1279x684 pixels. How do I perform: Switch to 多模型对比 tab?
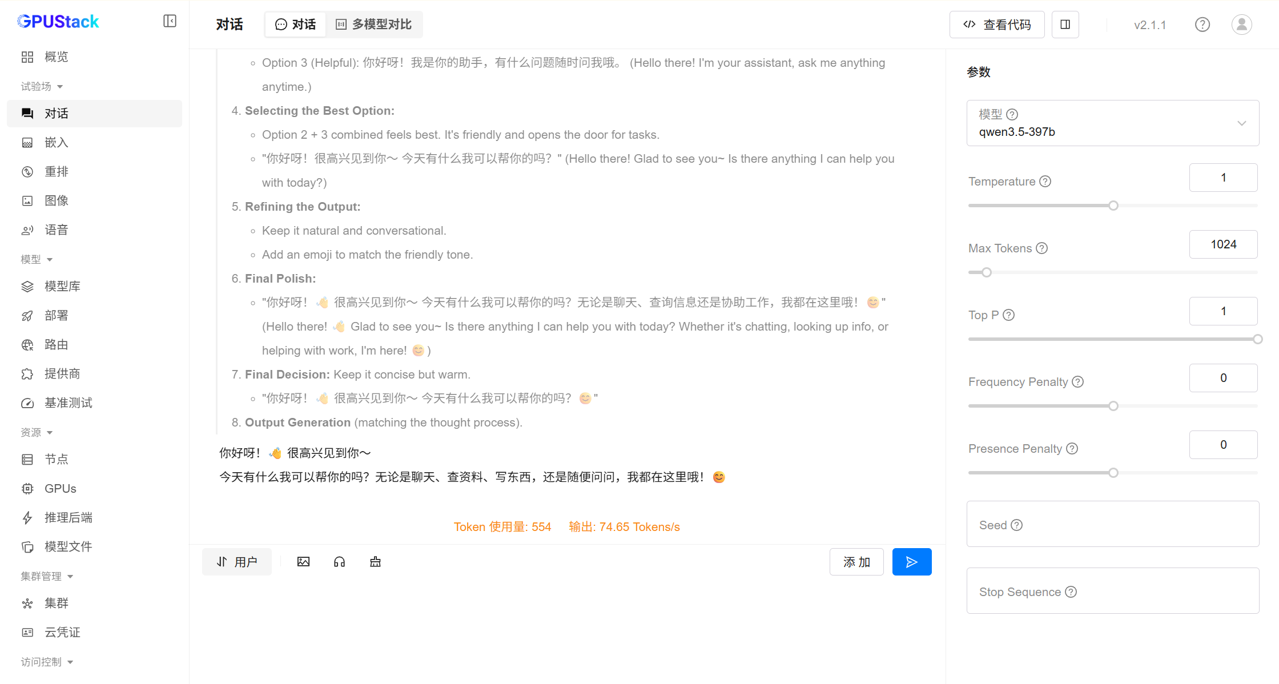point(374,25)
